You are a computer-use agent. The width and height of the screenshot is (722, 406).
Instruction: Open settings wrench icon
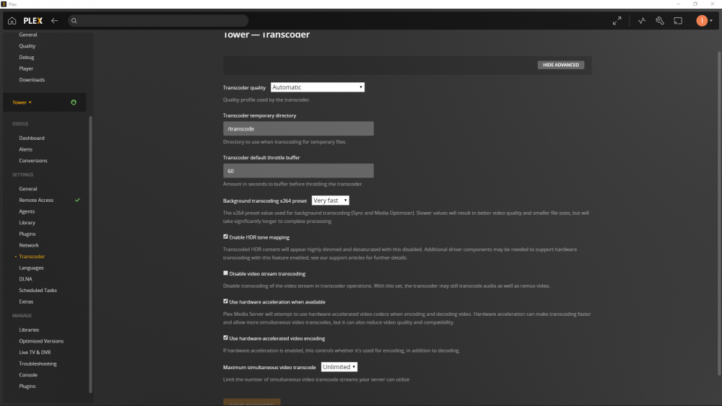(x=660, y=21)
